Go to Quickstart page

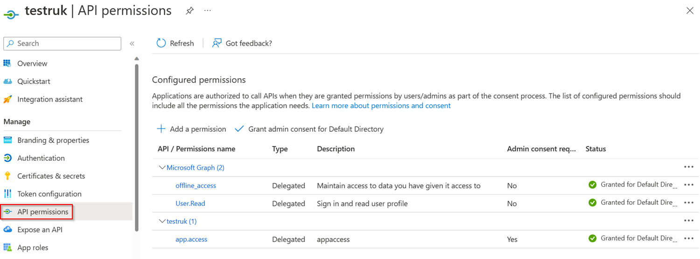(34, 81)
